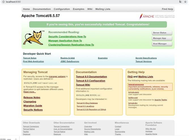Open the manager webapp link
This screenshot has width=189, height=140.
[57, 76]
